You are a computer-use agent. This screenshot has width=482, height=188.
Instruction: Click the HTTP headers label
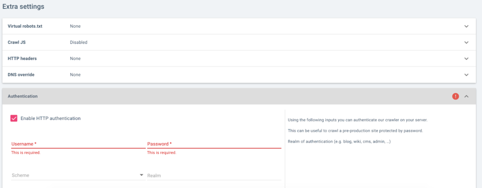(x=22, y=59)
